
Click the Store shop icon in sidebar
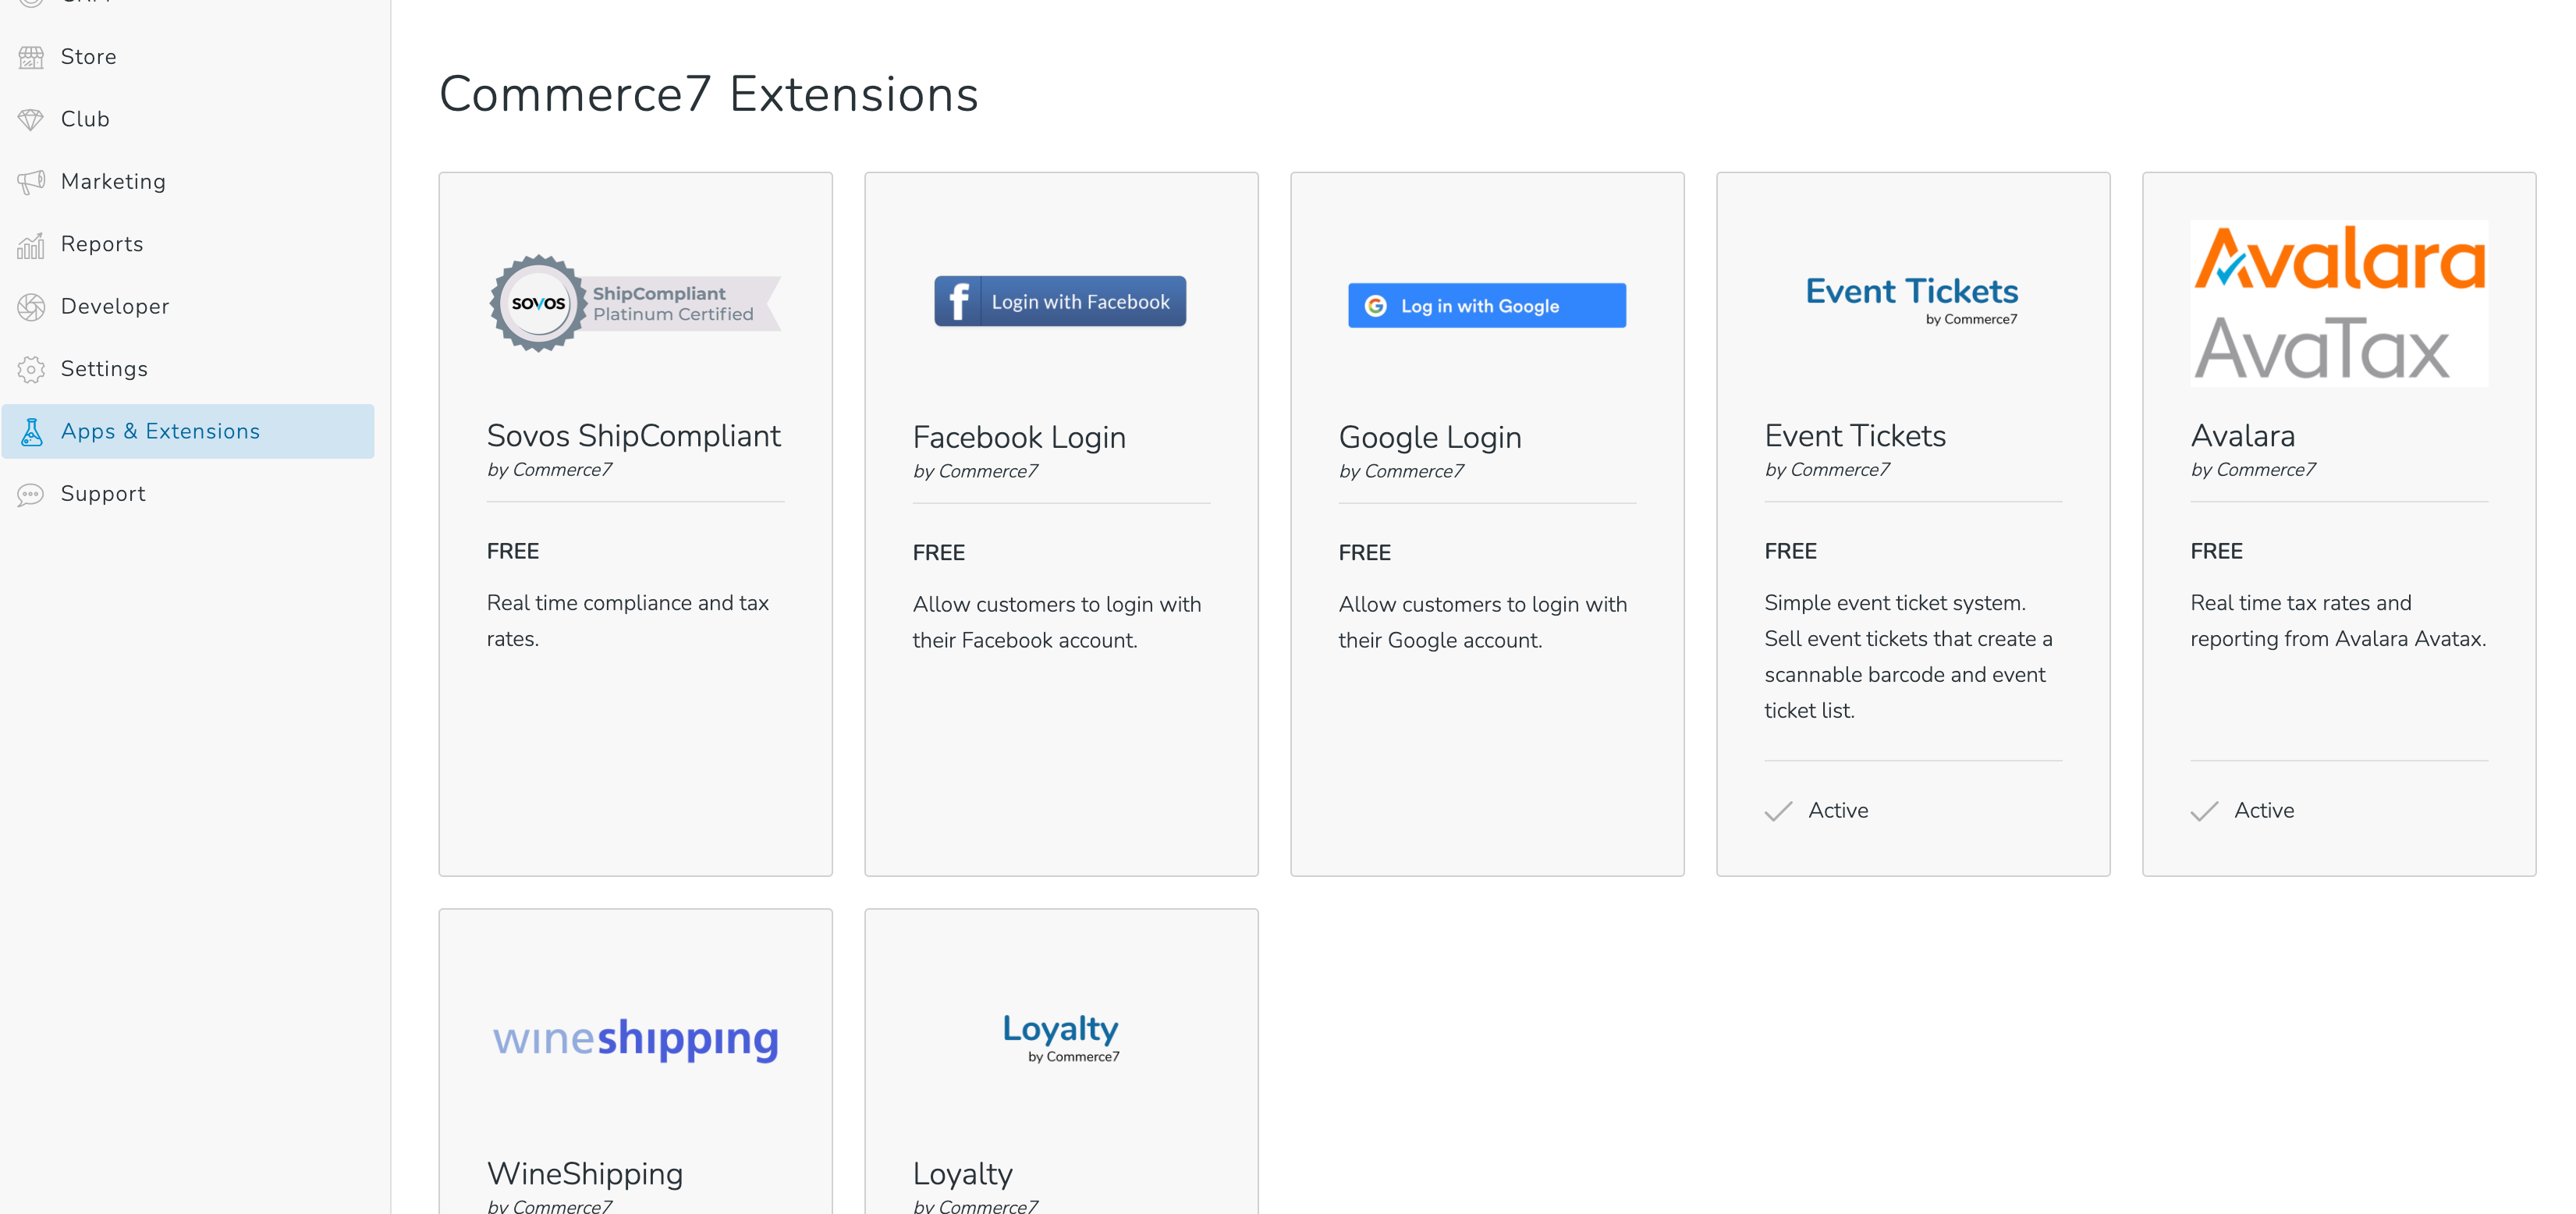[31, 57]
